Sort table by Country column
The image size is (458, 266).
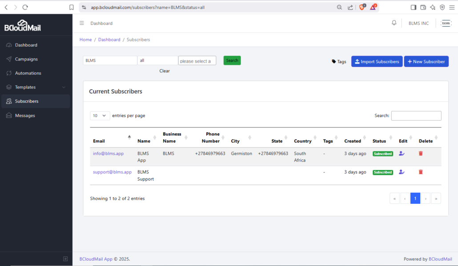pos(305,137)
